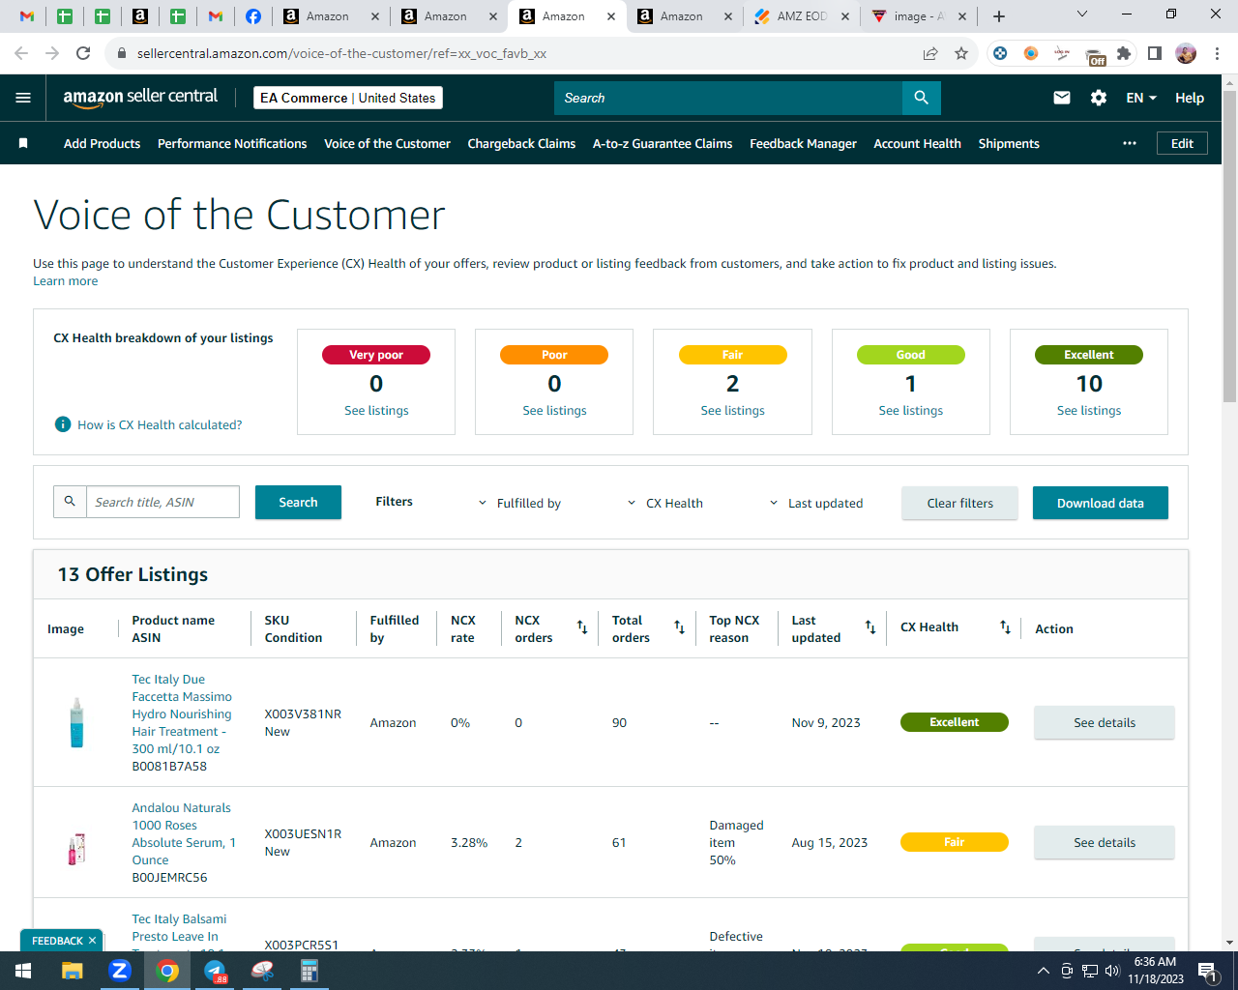This screenshot has height=990, width=1238.
Task: Click the Download data button
Action: 1100,503
